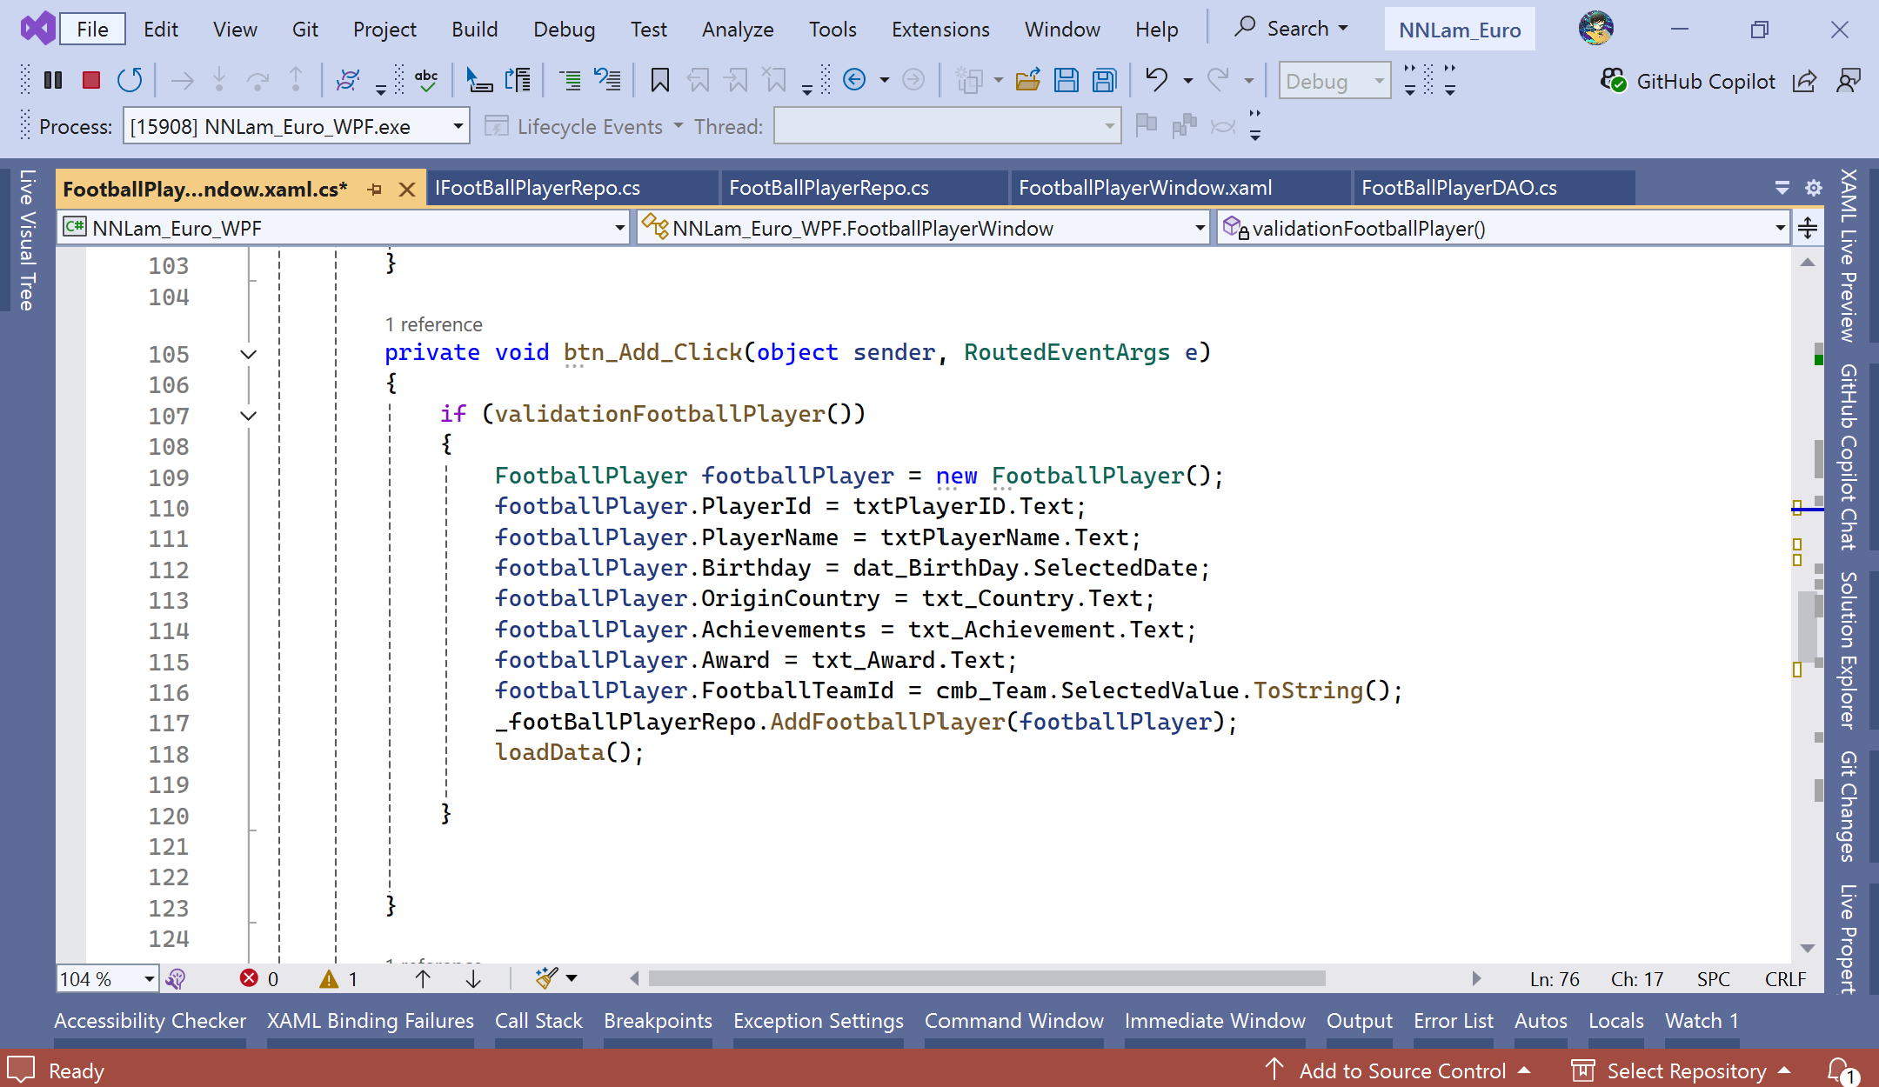Click the user account avatar

(x=1596, y=29)
